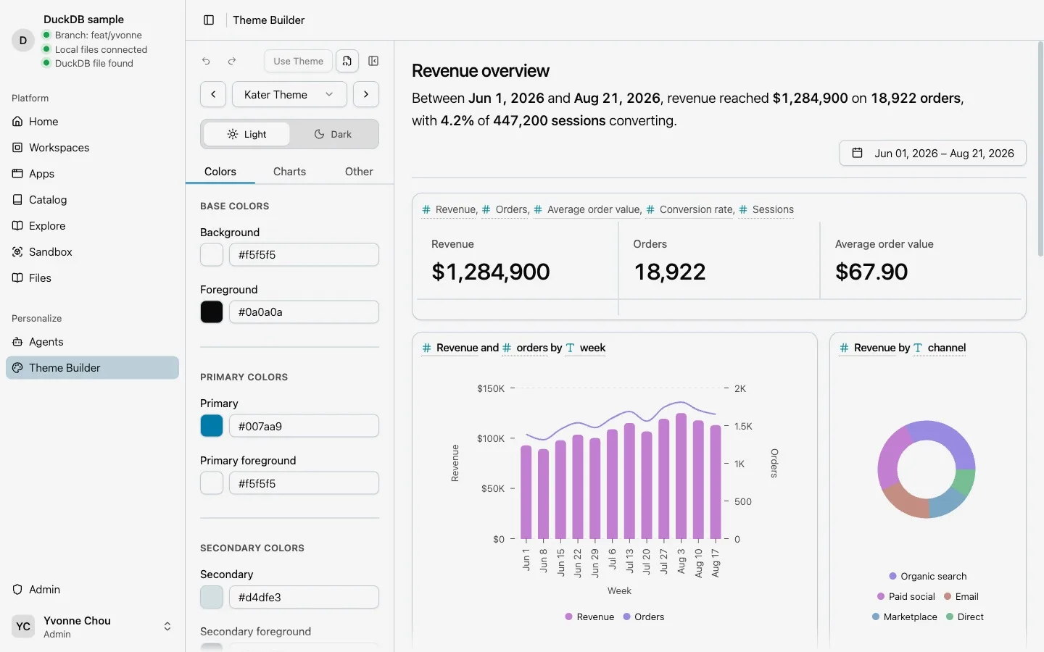
Task: Open the Kater Theme dropdown
Action: tap(289, 95)
